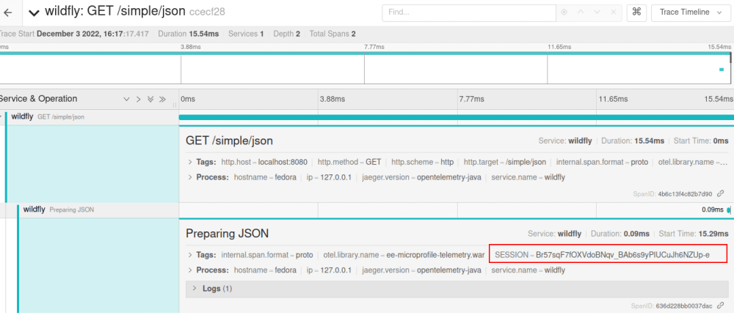The width and height of the screenshot is (734, 326).
Task: Collapse all spans double chevron right icon
Action: click(162, 99)
